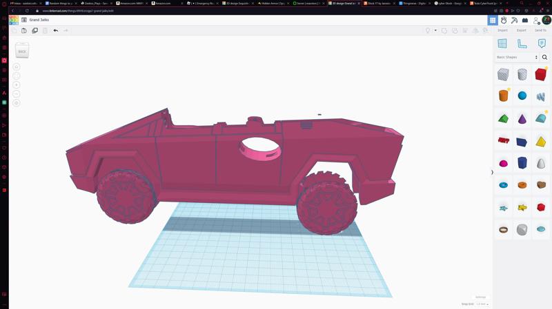Select the Notes tool

point(542,43)
